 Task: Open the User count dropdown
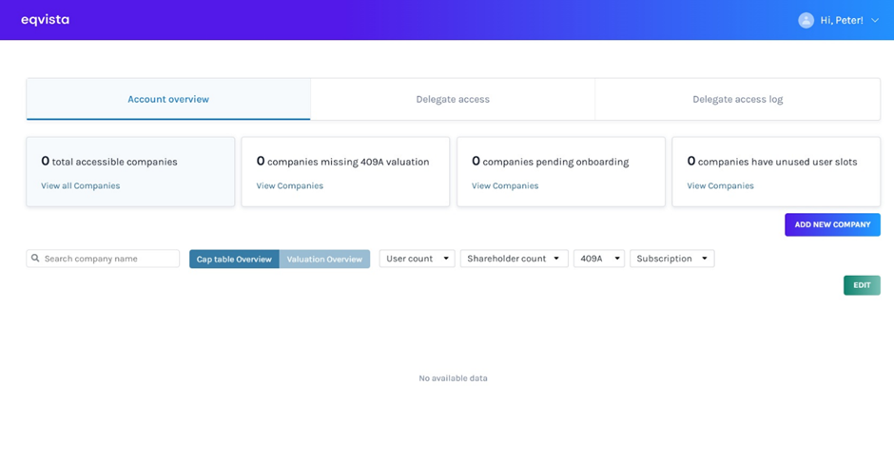tap(417, 259)
